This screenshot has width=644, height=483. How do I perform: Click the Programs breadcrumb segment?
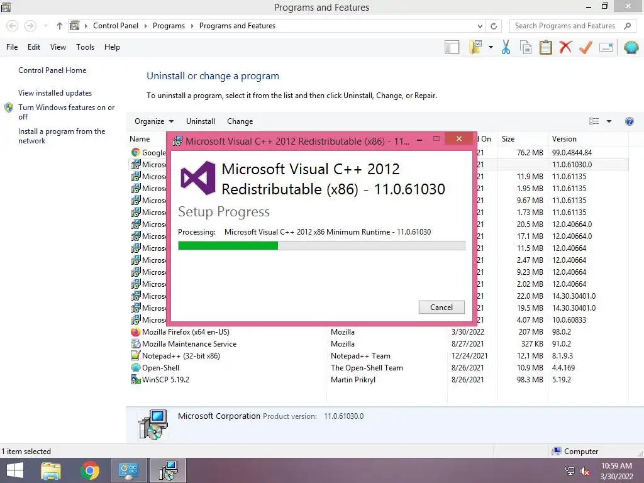click(169, 26)
